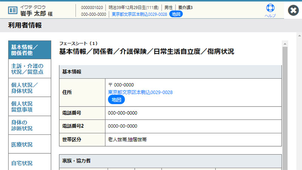The width and height of the screenshot is (302, 170).
Task: Click the postal code 〒 000-0000
Action: pyautogui.click(x=121, y=85)
